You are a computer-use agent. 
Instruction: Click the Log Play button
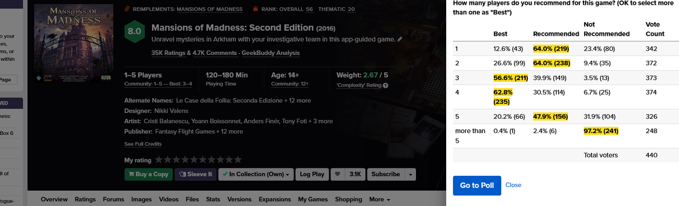[x=311, y=174]
